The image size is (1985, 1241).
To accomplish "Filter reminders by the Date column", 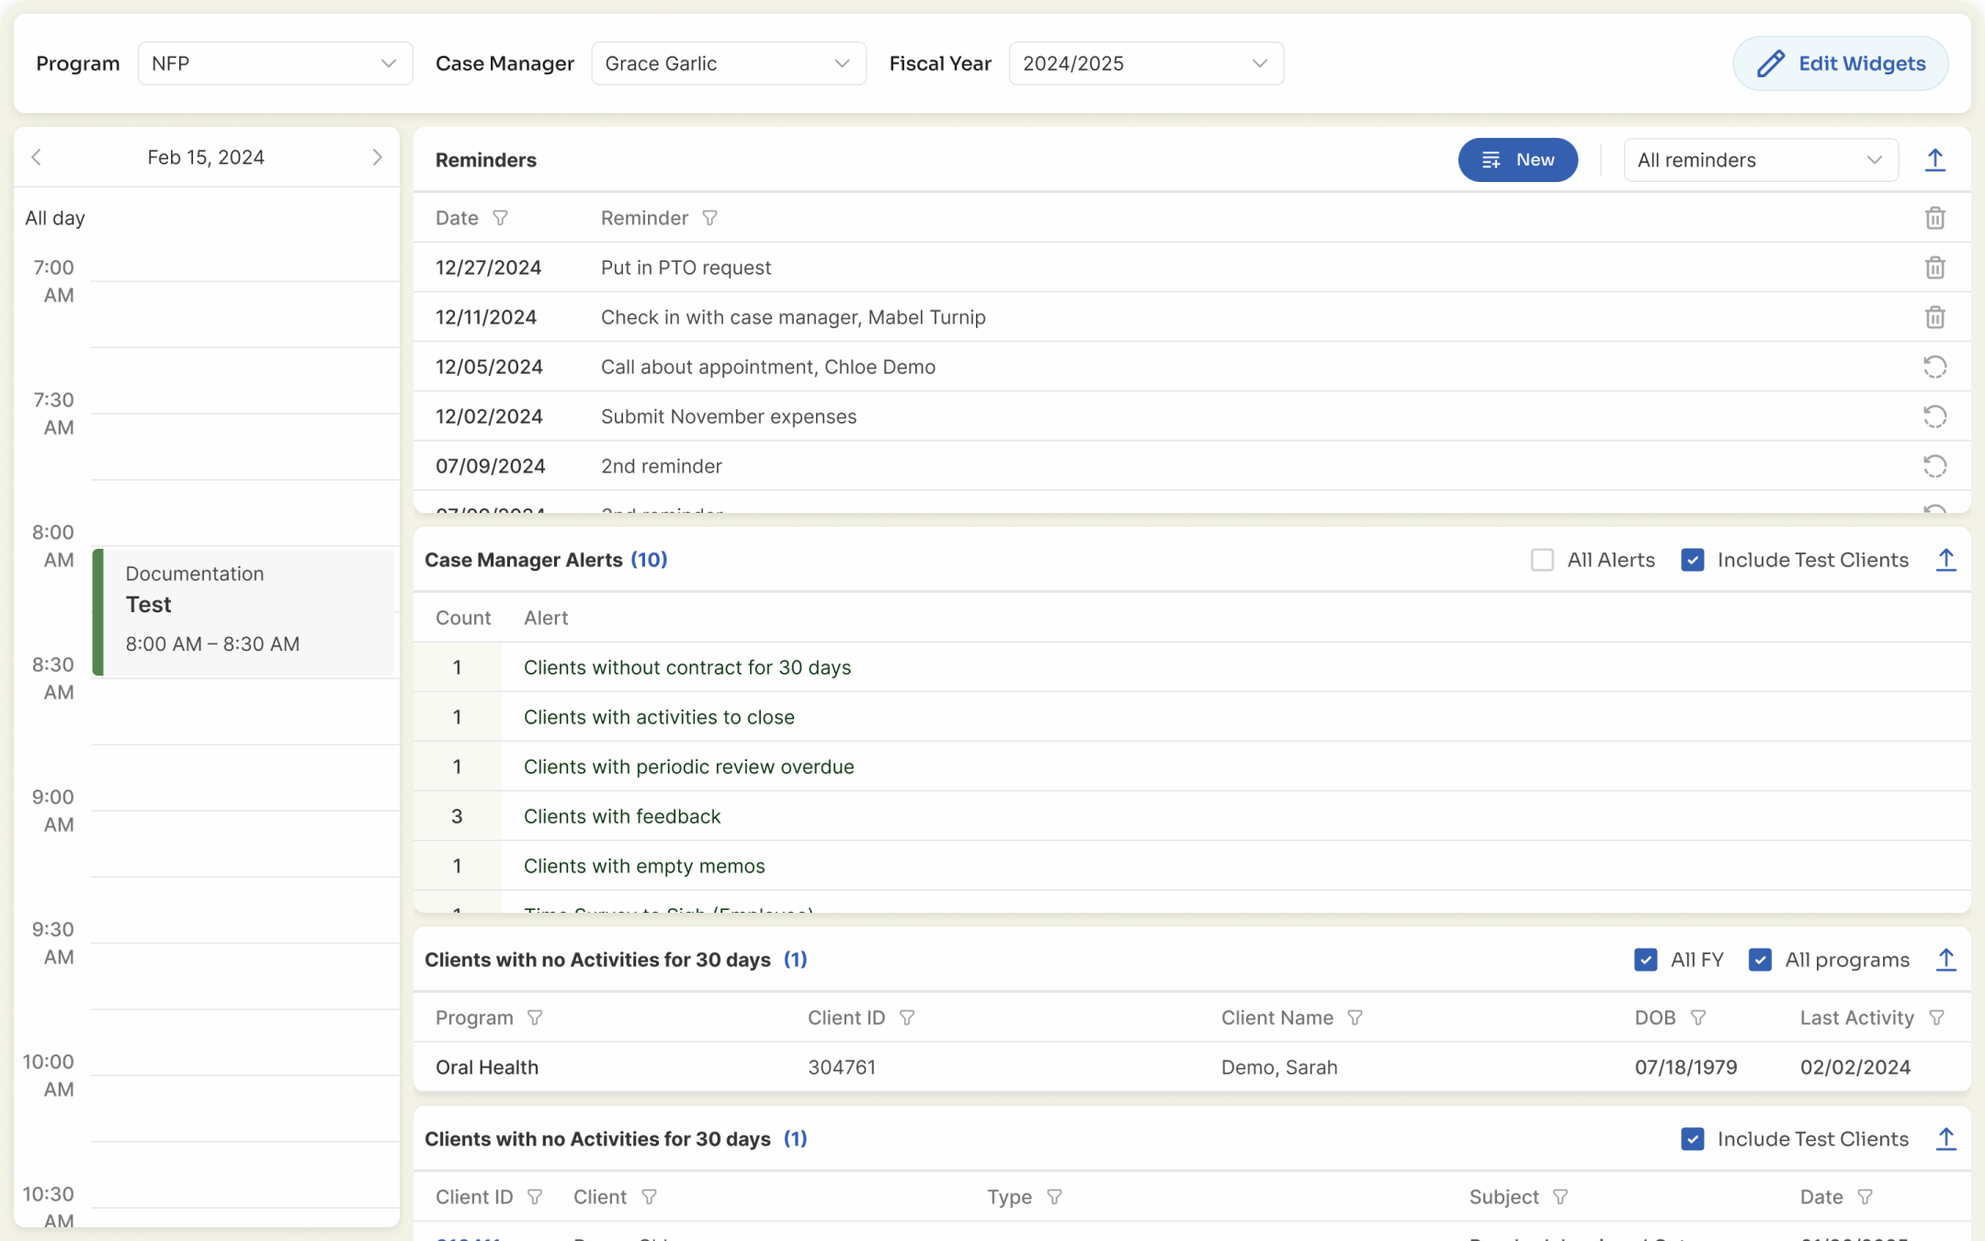I will 500,218.
